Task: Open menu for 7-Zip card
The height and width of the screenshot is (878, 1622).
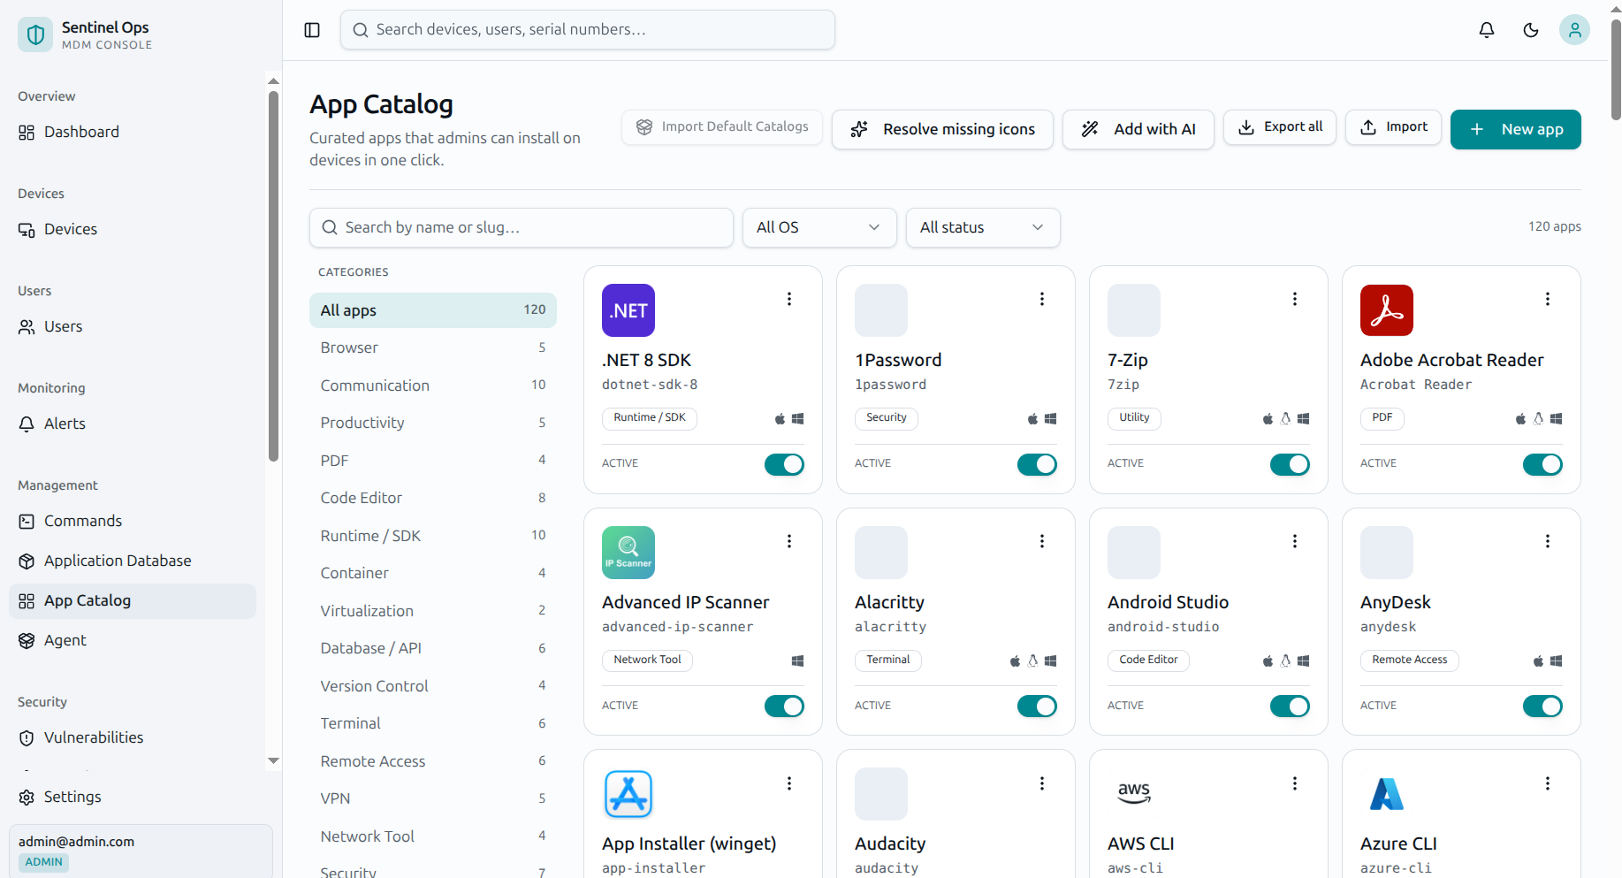Action: [x=1295, y=299]
